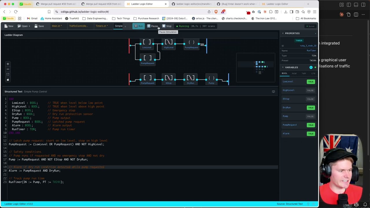This screenshot has height=208, width=370.
Task: Click the browser back arrow
Action: [x=4, y=12]
